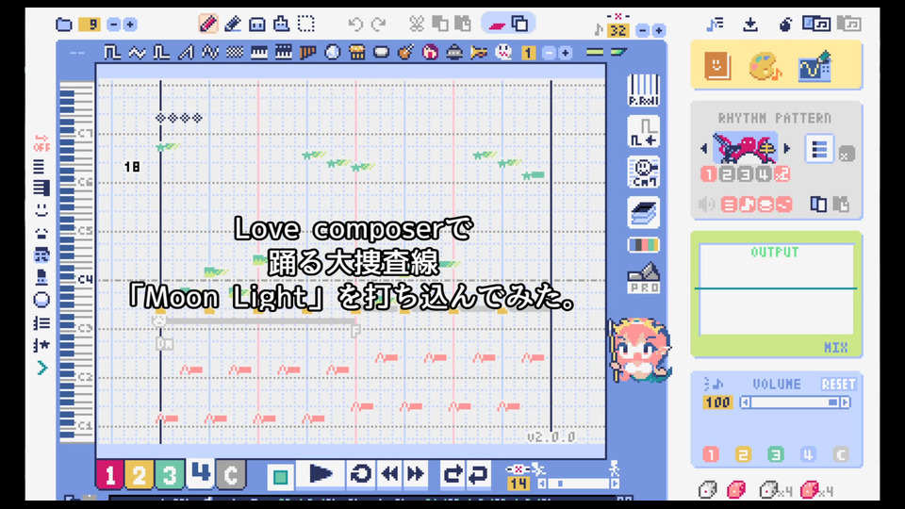
Task: Open the folder file icon
Action: coord(64,25)
